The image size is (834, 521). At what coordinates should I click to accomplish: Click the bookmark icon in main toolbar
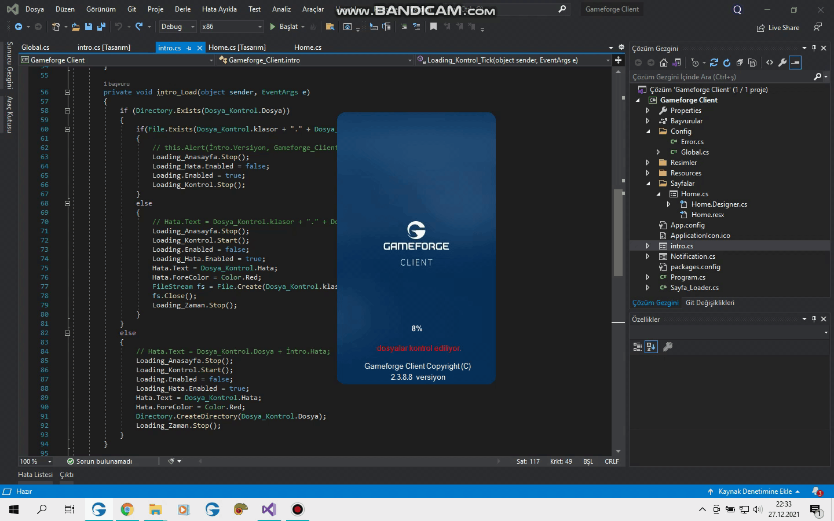(x=433, y=27)
